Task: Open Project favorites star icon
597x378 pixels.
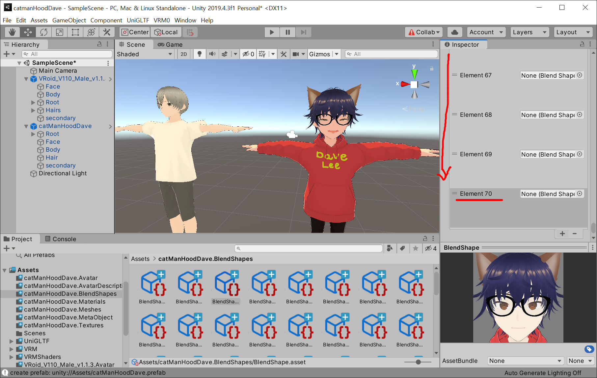Action: (416, 248)
